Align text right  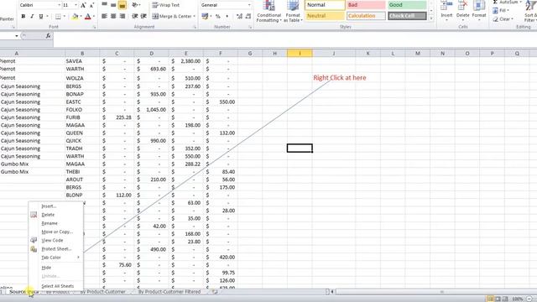point(123,16)
